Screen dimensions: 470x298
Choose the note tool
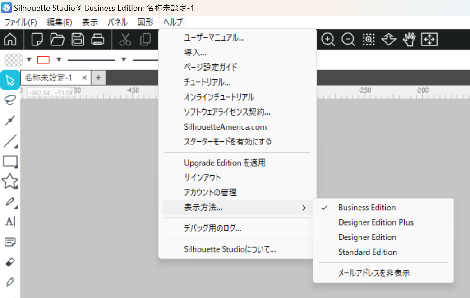[x=10, y=242]
